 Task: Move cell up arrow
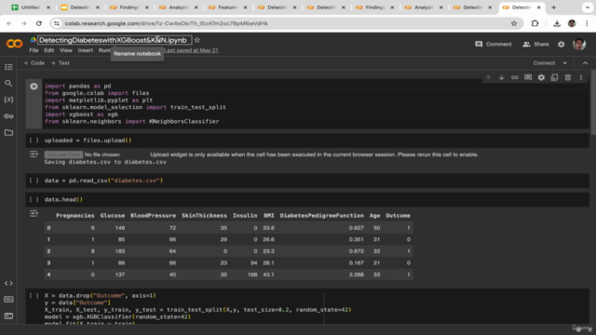coord(488,77)
